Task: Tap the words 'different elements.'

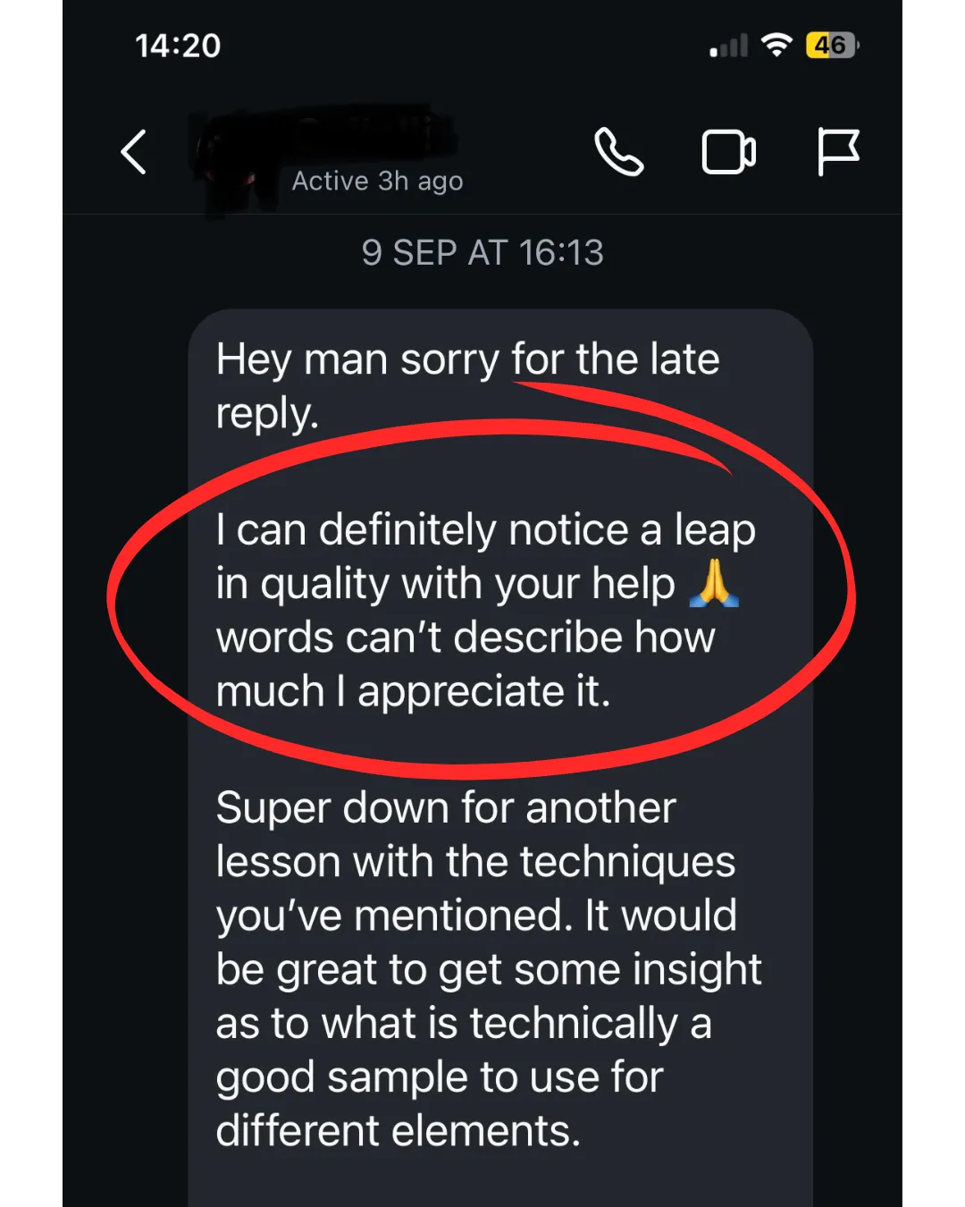Action: click(x=398, y=1131)
